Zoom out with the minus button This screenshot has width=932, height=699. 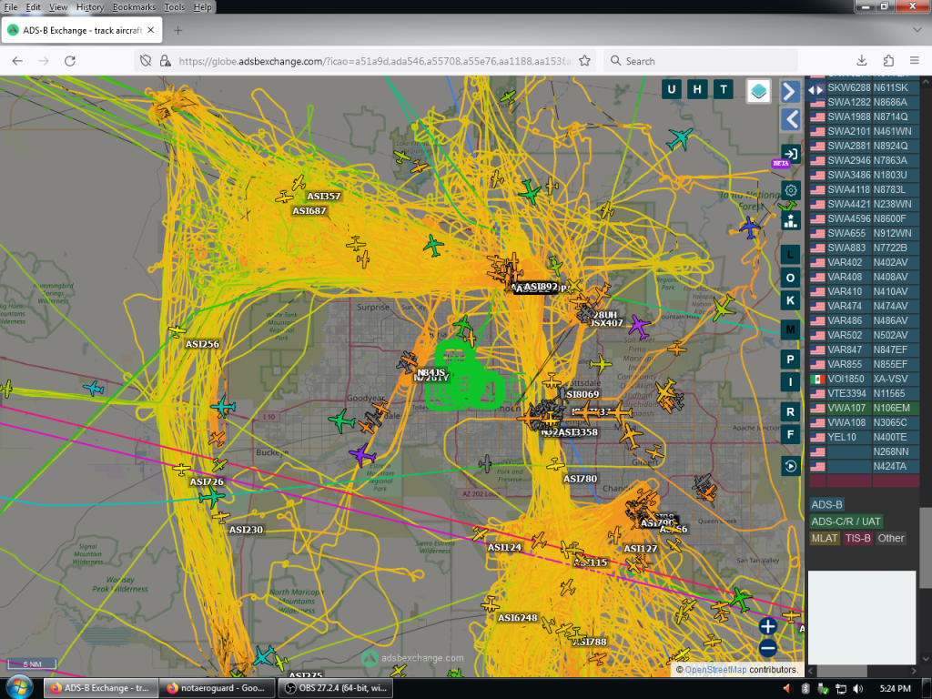pos(767,648)
